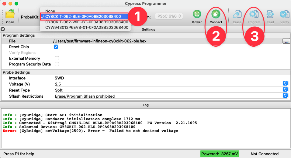The image size is (291, 158).
Task: Click the Voltage value 2.5
Action: [x=58, y=84]
